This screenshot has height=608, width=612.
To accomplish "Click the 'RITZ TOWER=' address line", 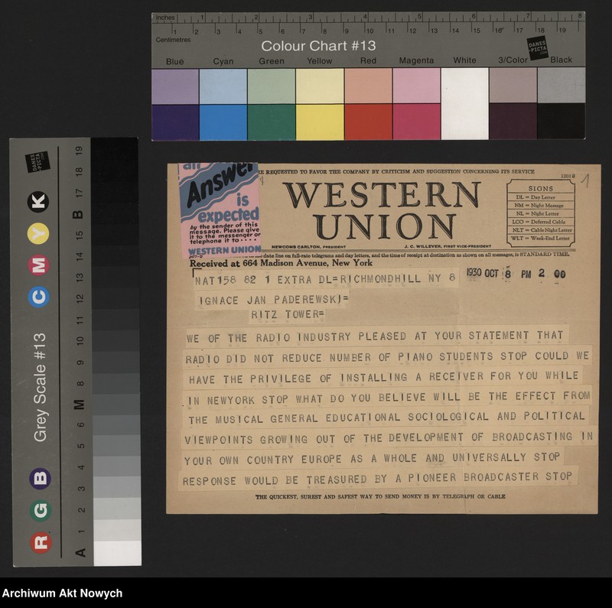I will coord(288,314).
